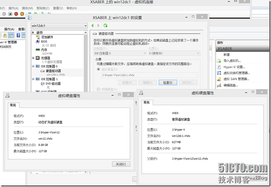Click the BIOS icon in hardware tree
271x187 pixels.
(x=37, y=42)
